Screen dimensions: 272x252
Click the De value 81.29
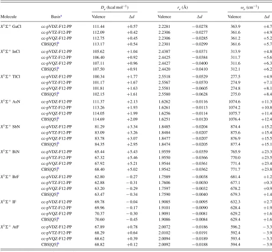(100, 127)
